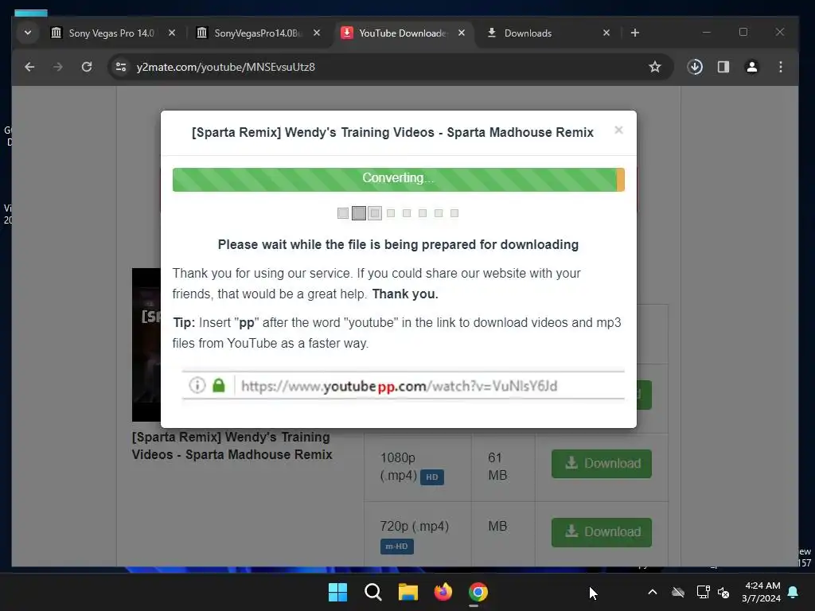Select the YouTube Downloader tab
Image resolution: width=815 pixels, height=611 pixels.
coord(404,33)
